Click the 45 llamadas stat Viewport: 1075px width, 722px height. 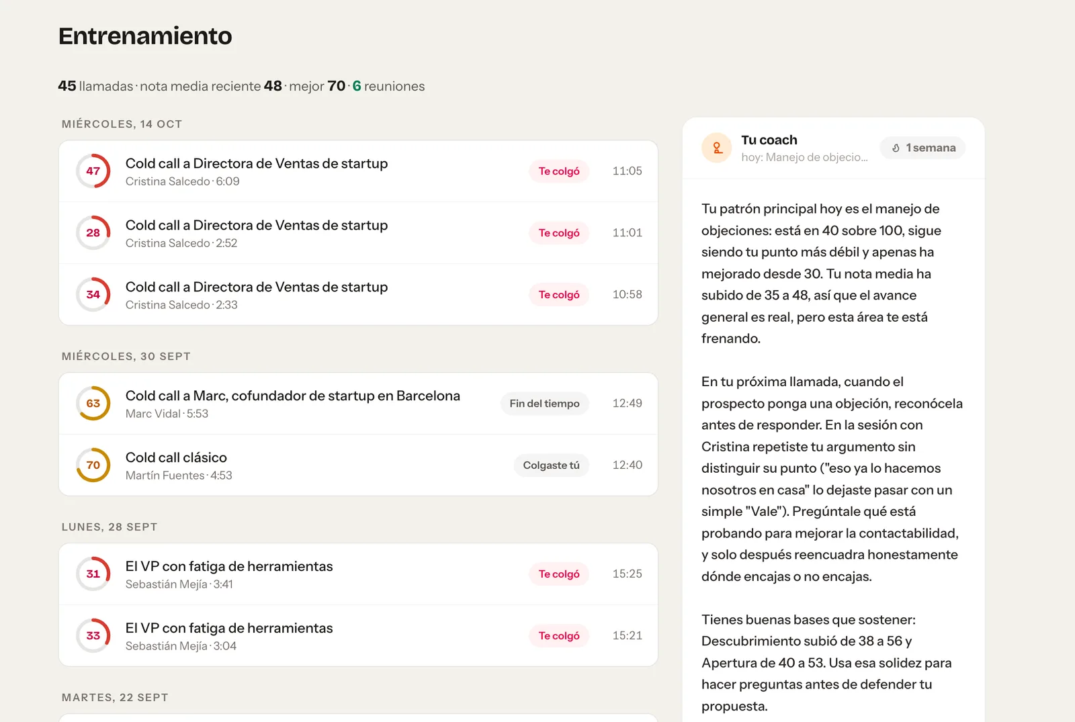coord(95,86)
